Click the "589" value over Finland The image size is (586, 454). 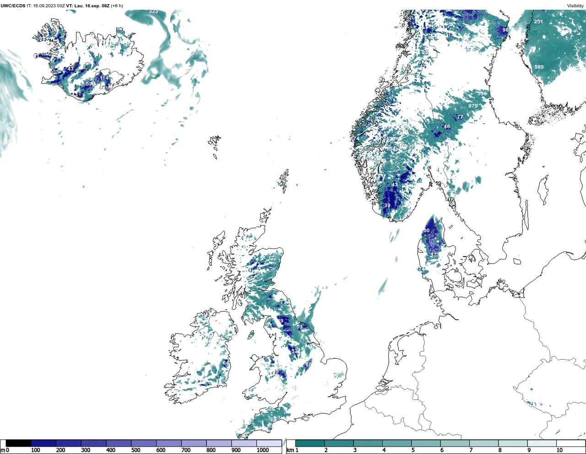coord(539,67)
